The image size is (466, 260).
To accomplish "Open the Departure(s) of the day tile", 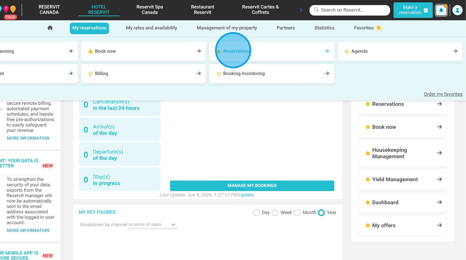I will pyautogui.click(x=120, y=154).
